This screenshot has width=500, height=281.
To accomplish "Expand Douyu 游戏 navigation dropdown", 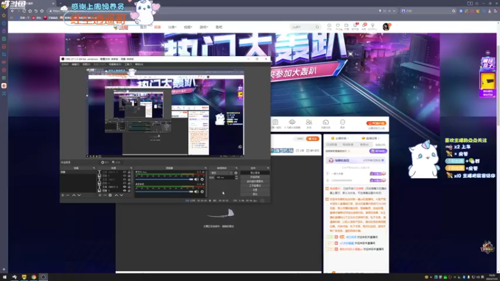I will pyautogui.click(x=204, y=27).
